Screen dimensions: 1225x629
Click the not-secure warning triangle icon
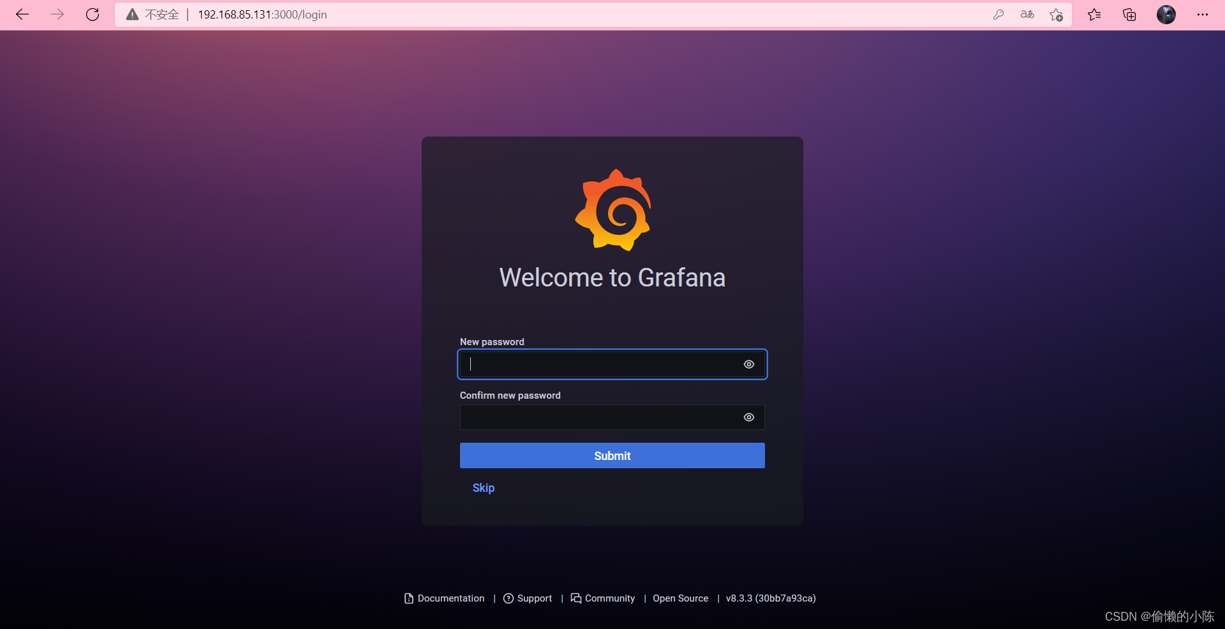[x=132, y=15]
